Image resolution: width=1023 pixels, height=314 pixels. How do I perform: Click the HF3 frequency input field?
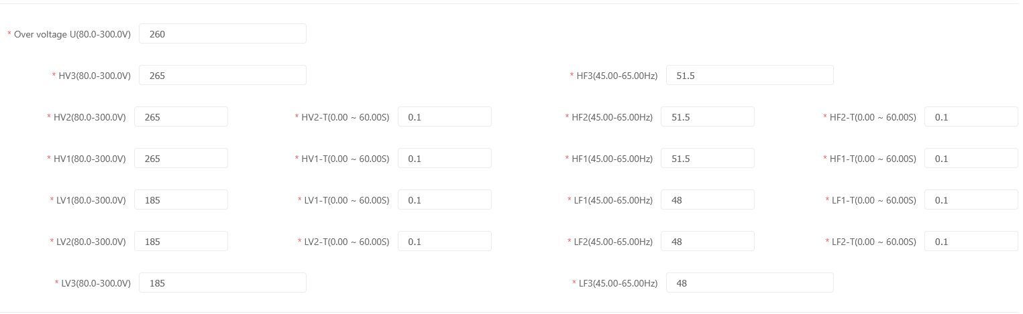coord(749,76)
